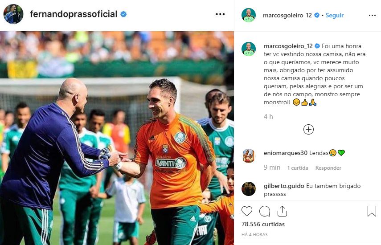Open eniomarques30 profile avatar
Viewport: 381px width, 245px height.
click(249, 155)
